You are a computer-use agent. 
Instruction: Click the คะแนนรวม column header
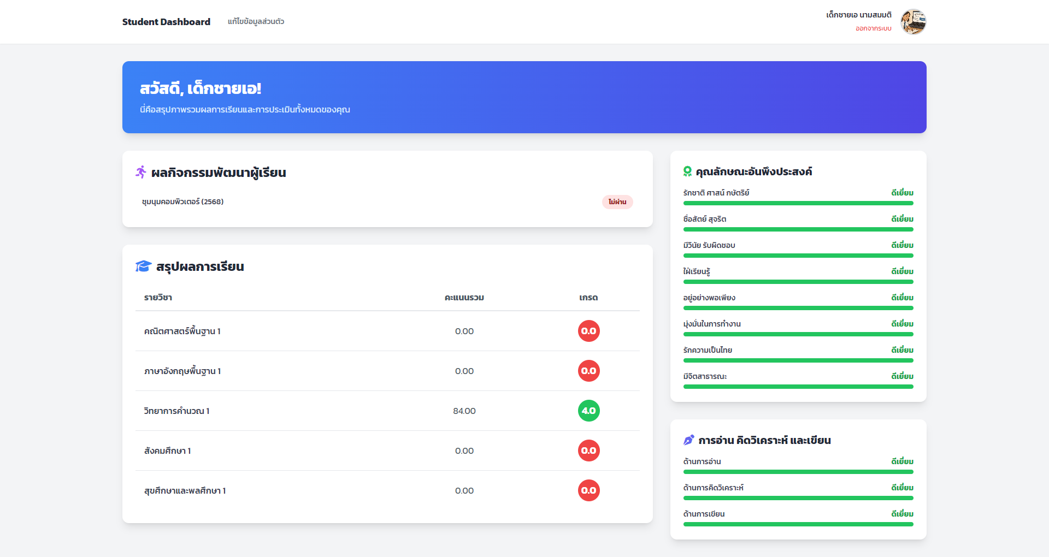tap(465, 297)
